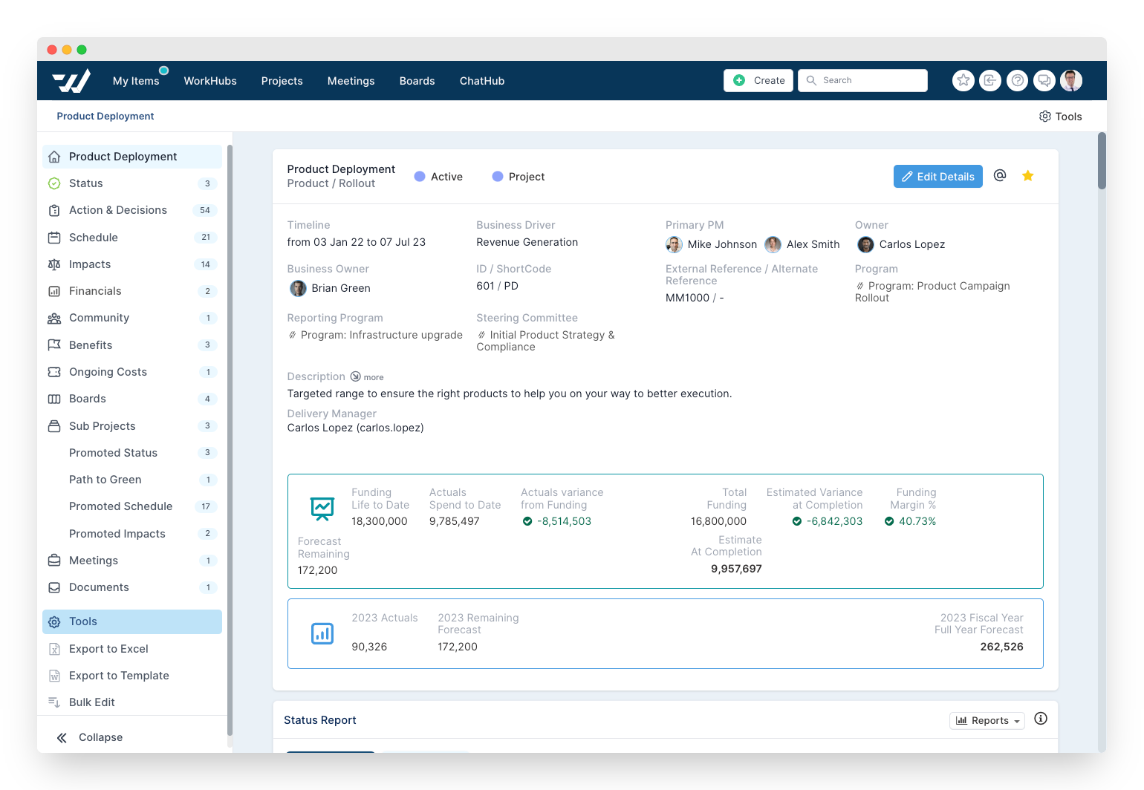Select the Bulk Edit tool
The height and width of the screenshot is (790, 1144).
coord(91,702)
